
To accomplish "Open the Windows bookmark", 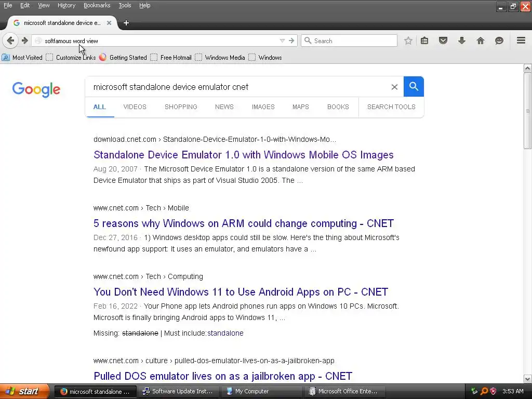I will tap(265, 57).
